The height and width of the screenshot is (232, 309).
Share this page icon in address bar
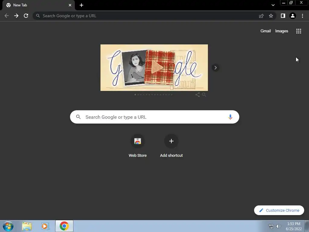pos(261,16)
